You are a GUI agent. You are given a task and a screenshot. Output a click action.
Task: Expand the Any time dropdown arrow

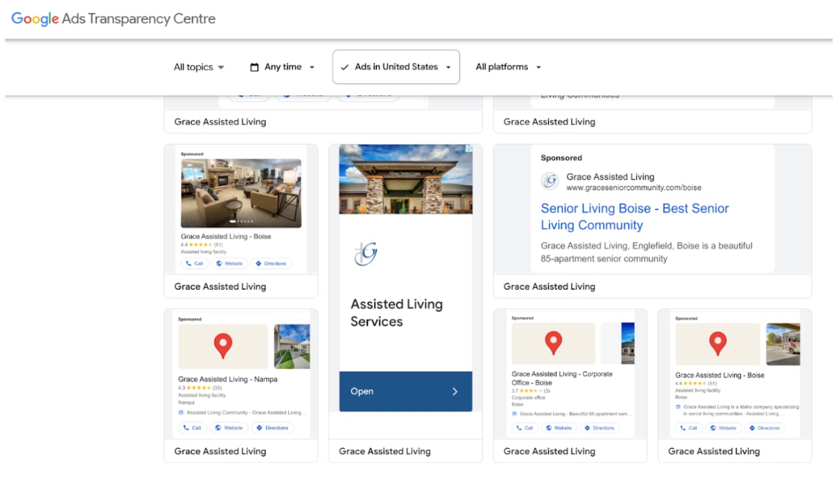pyautogui.click(x=312, y=67)
